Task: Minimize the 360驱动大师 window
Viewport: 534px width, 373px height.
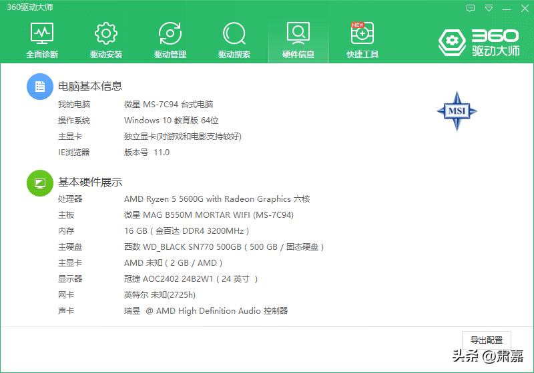Action: 507,8
